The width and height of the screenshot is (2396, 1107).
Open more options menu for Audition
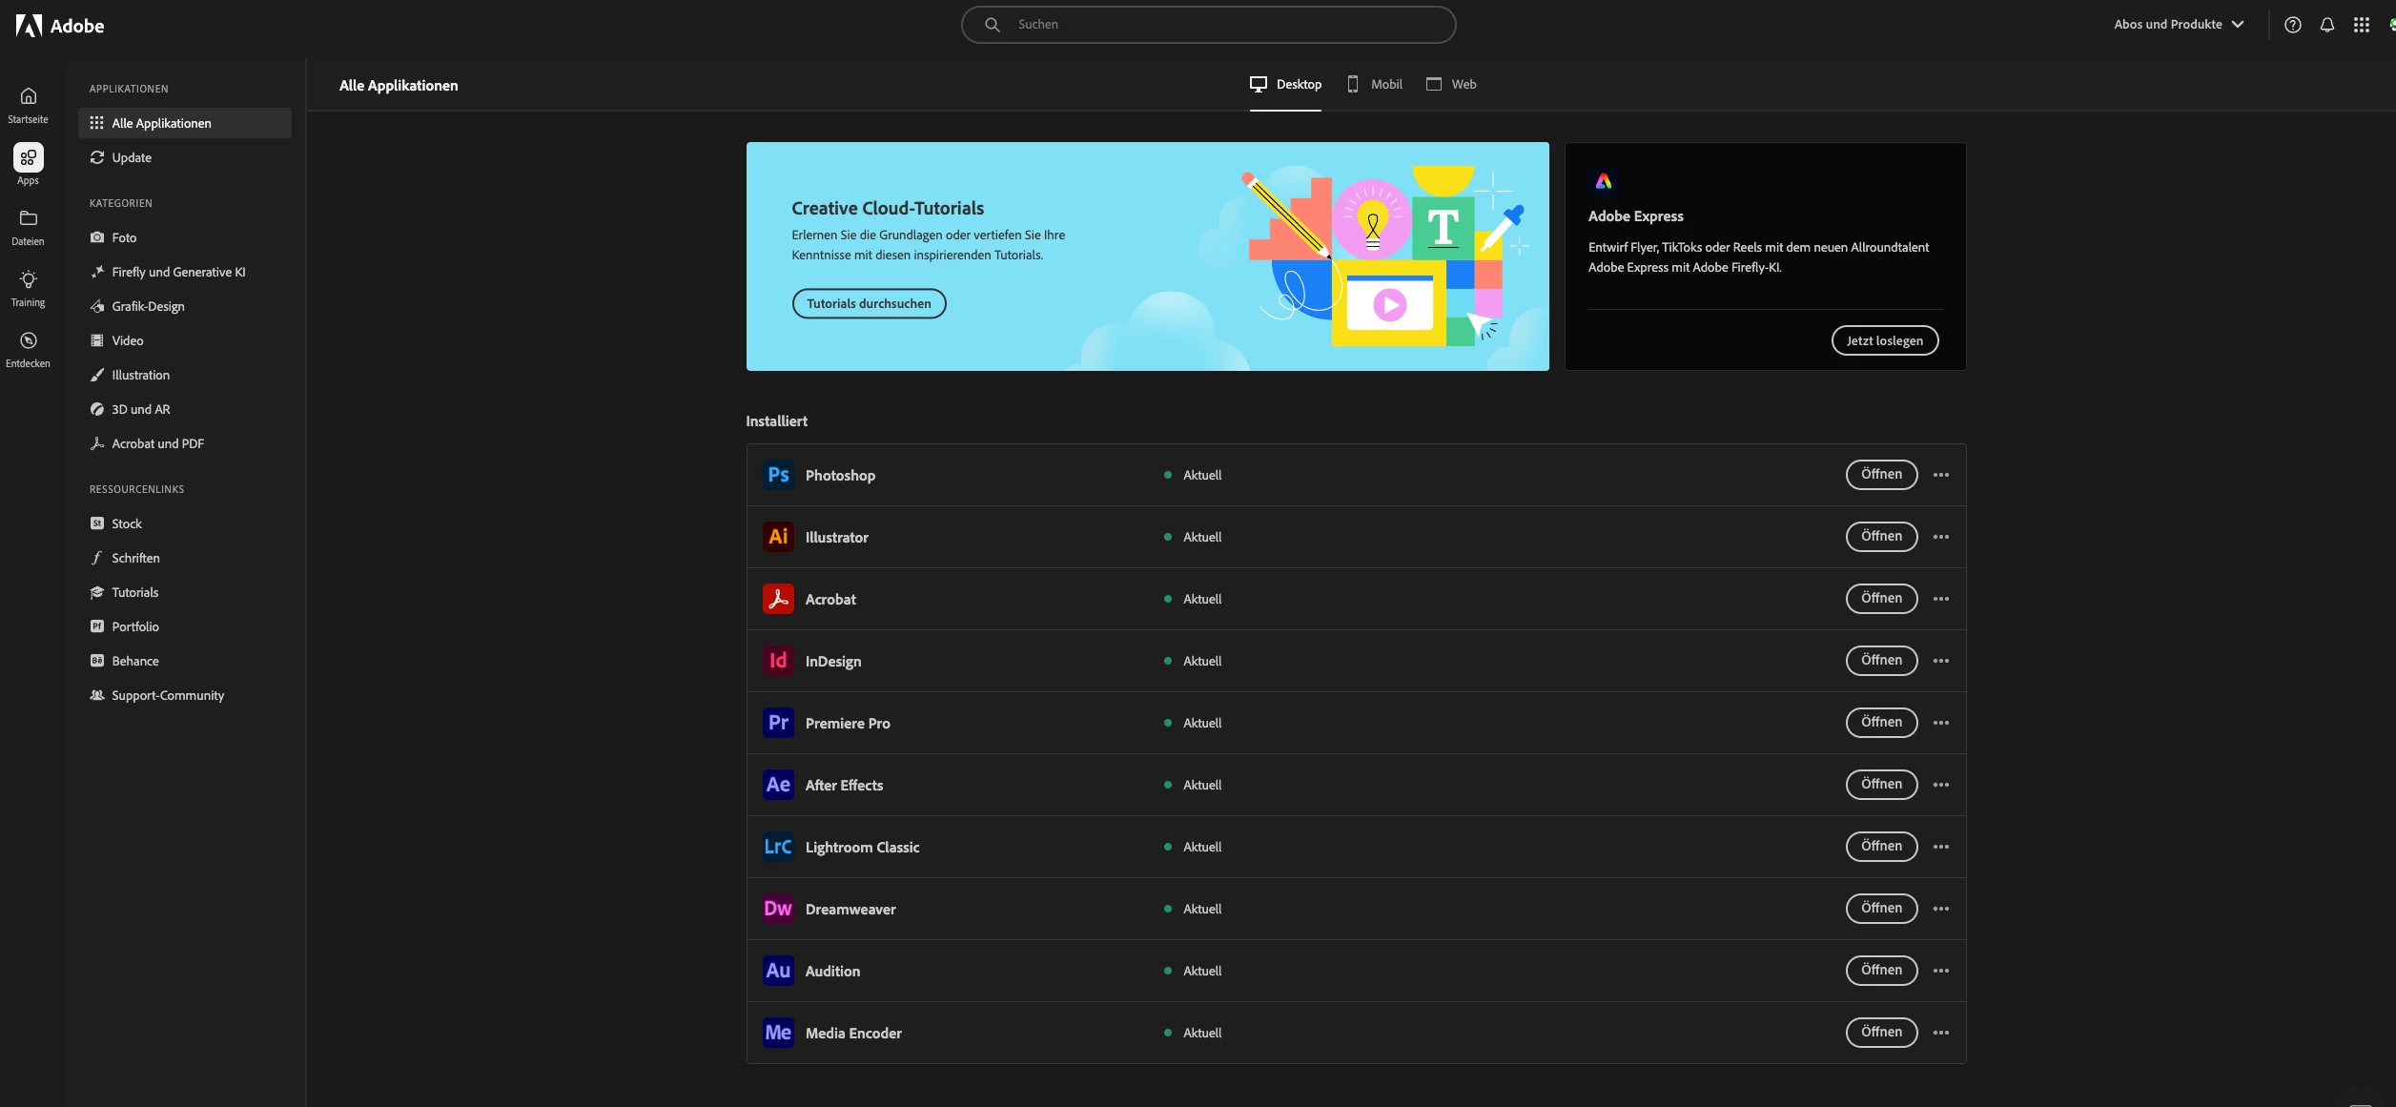[x=1941, y=971]
